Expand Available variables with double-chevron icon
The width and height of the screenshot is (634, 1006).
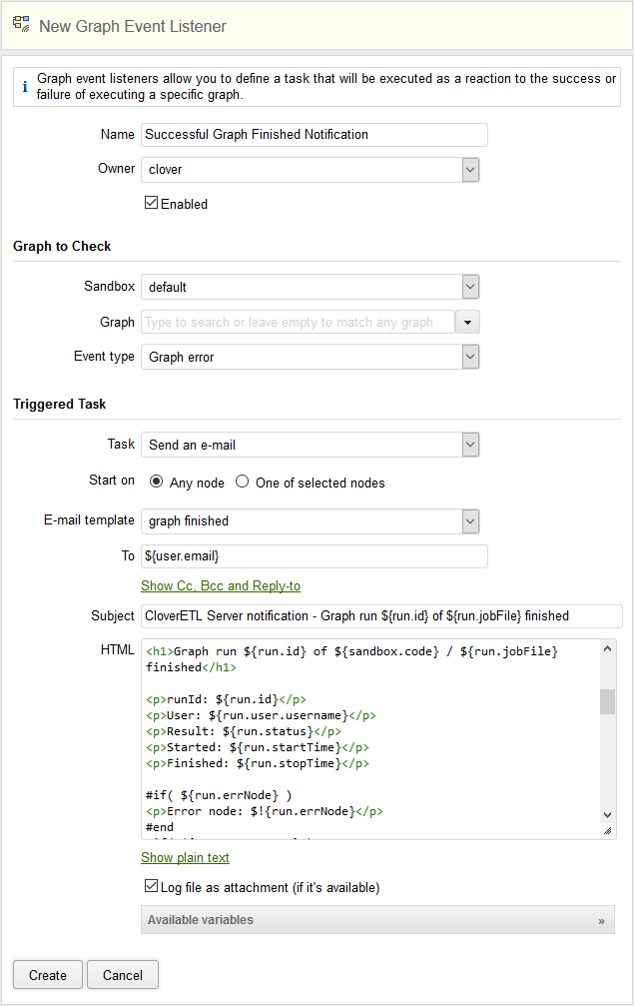click(601, 920)
